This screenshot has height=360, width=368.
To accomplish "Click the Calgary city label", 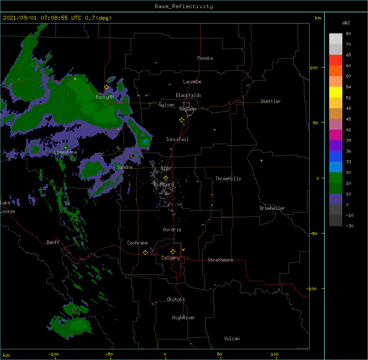I will point(170,258).
